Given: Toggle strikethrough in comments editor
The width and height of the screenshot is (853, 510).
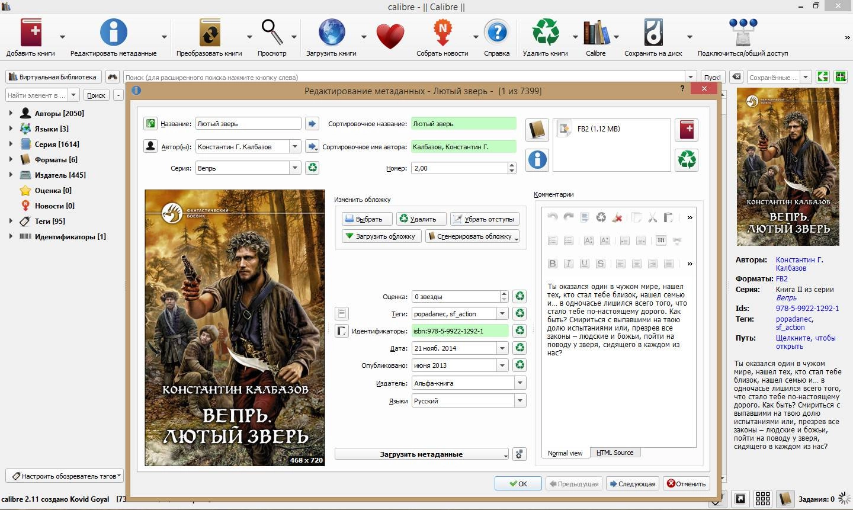Looking at the screenshot, I should coord(601,264).
